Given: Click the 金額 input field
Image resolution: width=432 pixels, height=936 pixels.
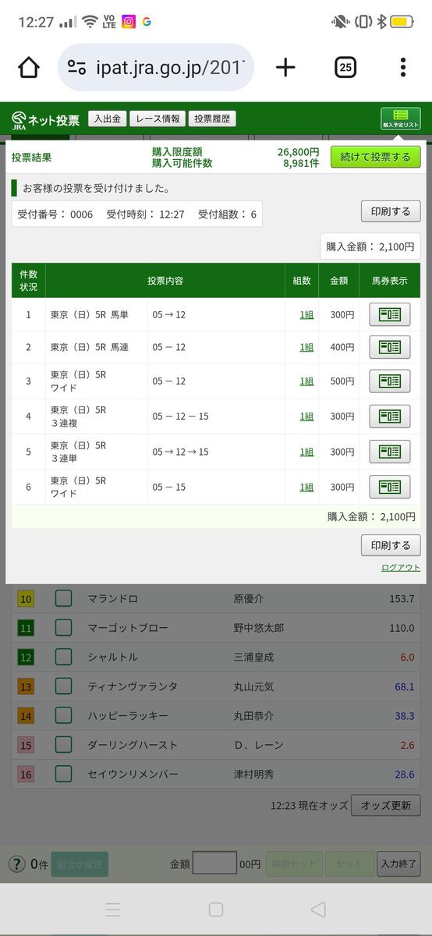Looking at the screenshot, I should pyautogui.click(x=214, y=863).
